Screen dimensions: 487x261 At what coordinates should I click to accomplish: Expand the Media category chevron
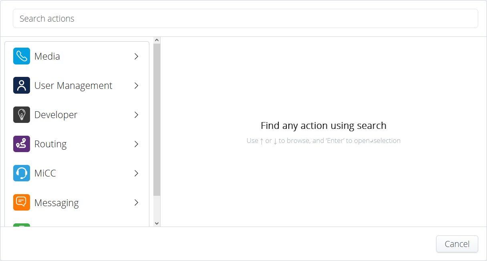pos(136,56)
